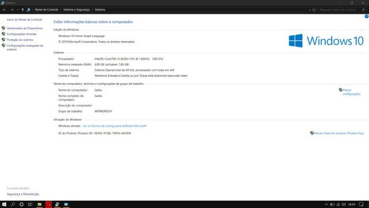Expand the address bar history dropdown
Image resolution: width=369 pixels, height=208 pixels.
tap(310, 10)
